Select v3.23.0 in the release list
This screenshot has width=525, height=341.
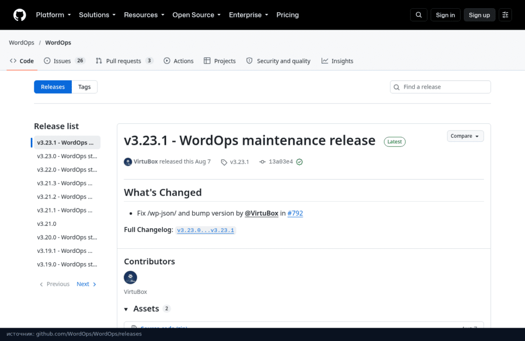tap(67, 156)
